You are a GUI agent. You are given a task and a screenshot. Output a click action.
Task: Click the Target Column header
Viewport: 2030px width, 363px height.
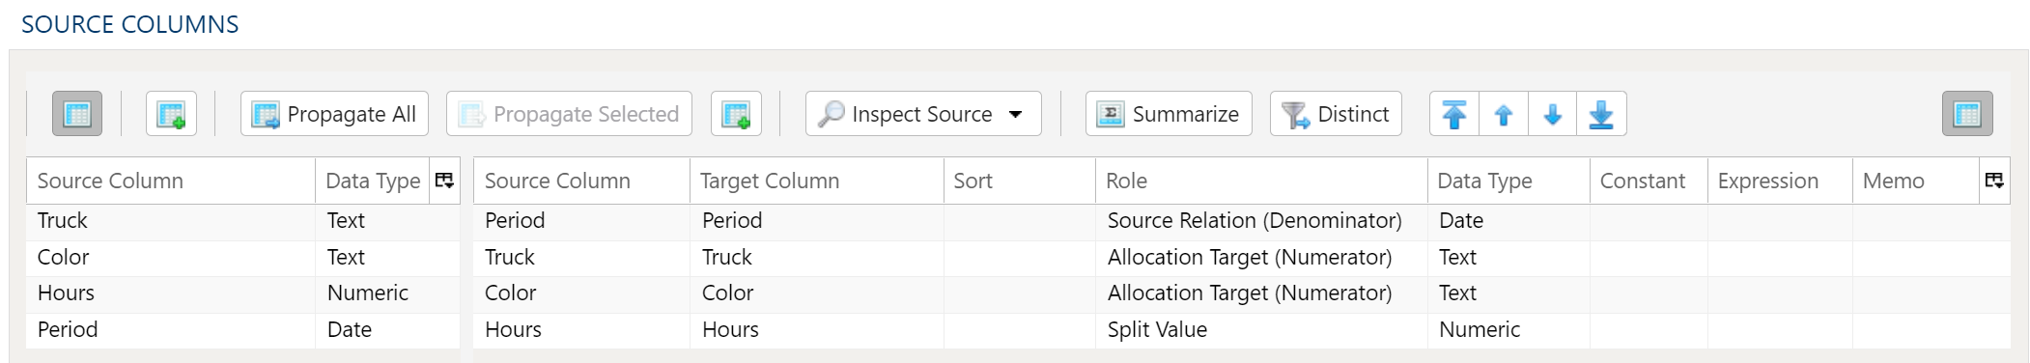pos(817,181)
